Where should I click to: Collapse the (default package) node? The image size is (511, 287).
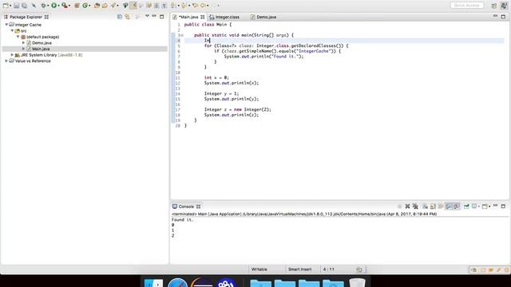point(18,37)
